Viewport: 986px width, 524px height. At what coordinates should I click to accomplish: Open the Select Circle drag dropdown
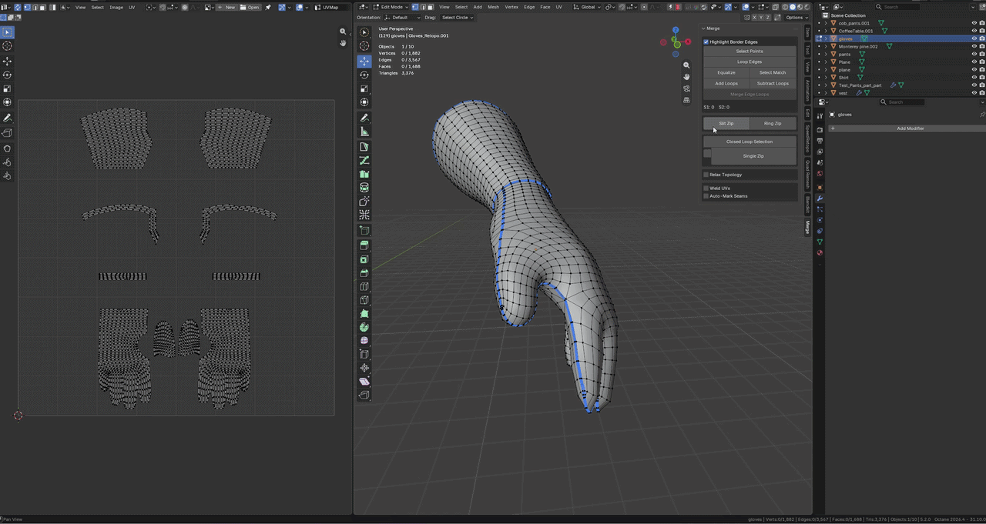point(458,17)
